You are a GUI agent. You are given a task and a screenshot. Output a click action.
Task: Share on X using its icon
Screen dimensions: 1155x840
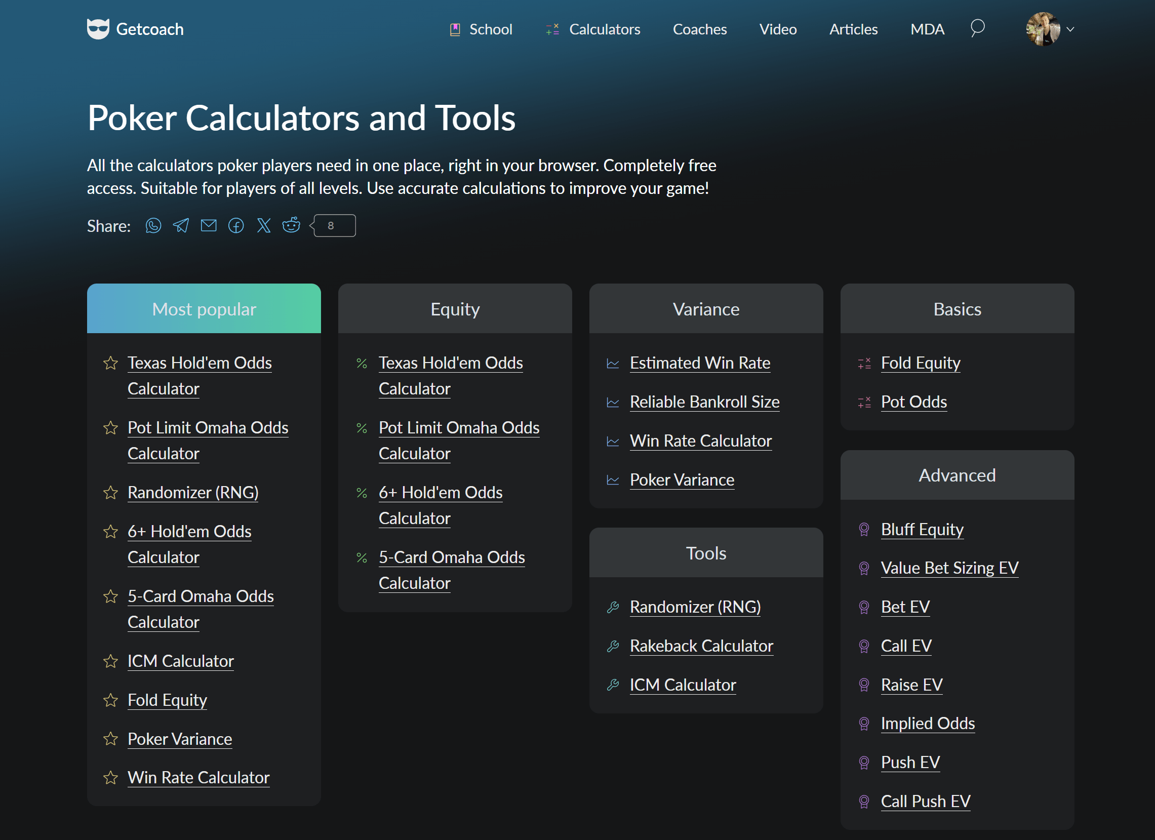pyautogui.click(x=263, y=225)
